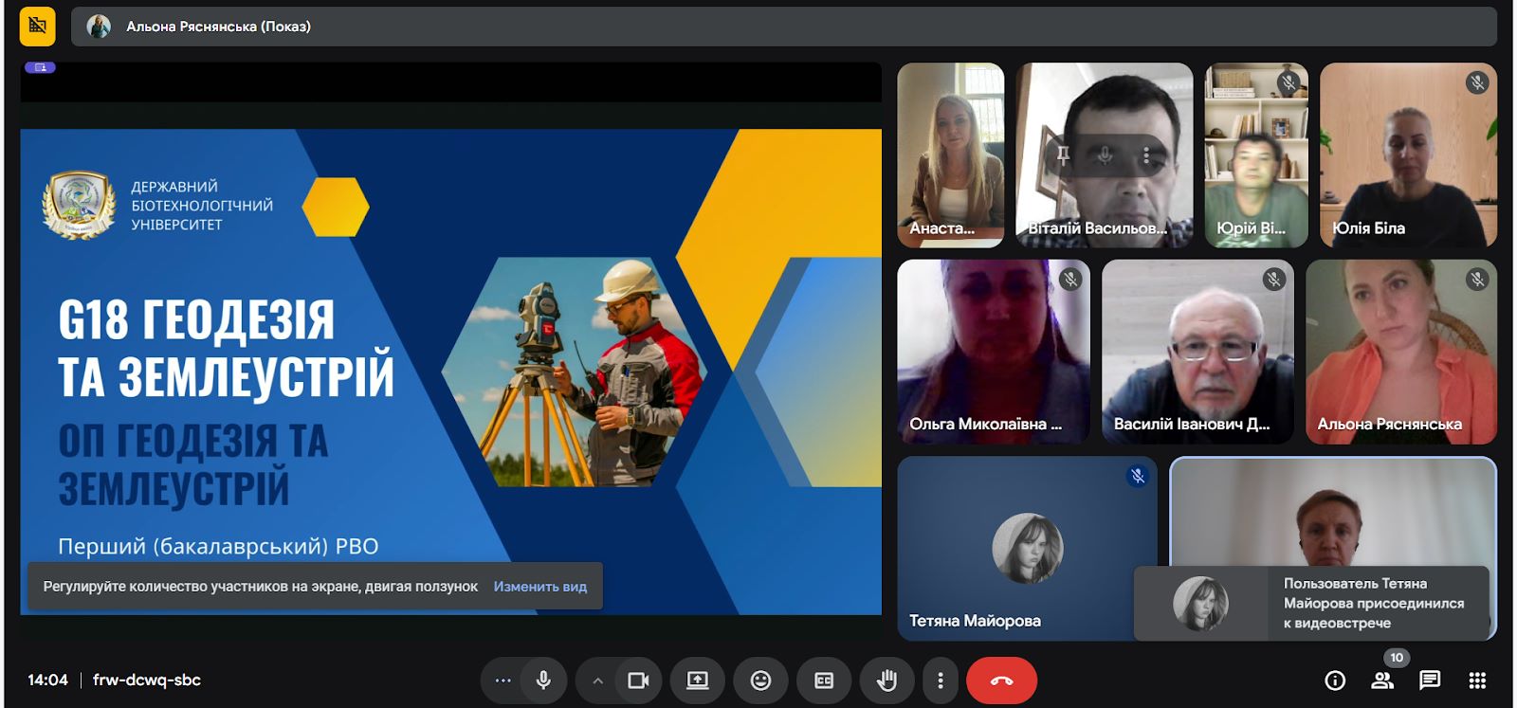This screenshot has width=1517, height=708.
Task: Select Анаста... participant video tile
Action: coord(951,155)
